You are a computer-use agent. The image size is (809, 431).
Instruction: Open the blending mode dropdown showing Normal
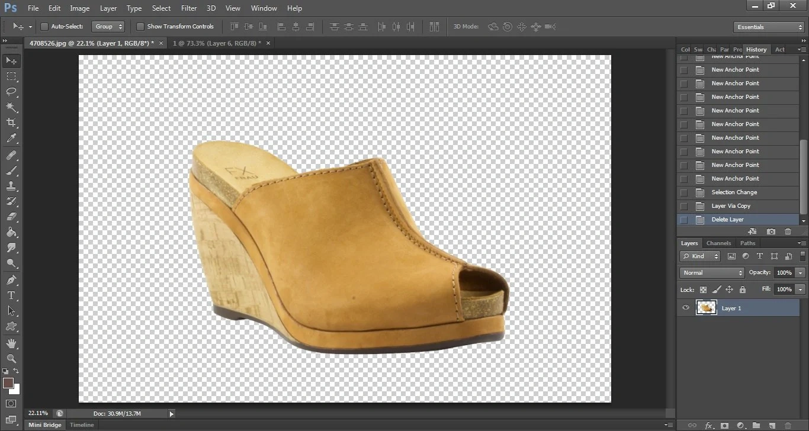pyautogui.click(x=711, y=272)
